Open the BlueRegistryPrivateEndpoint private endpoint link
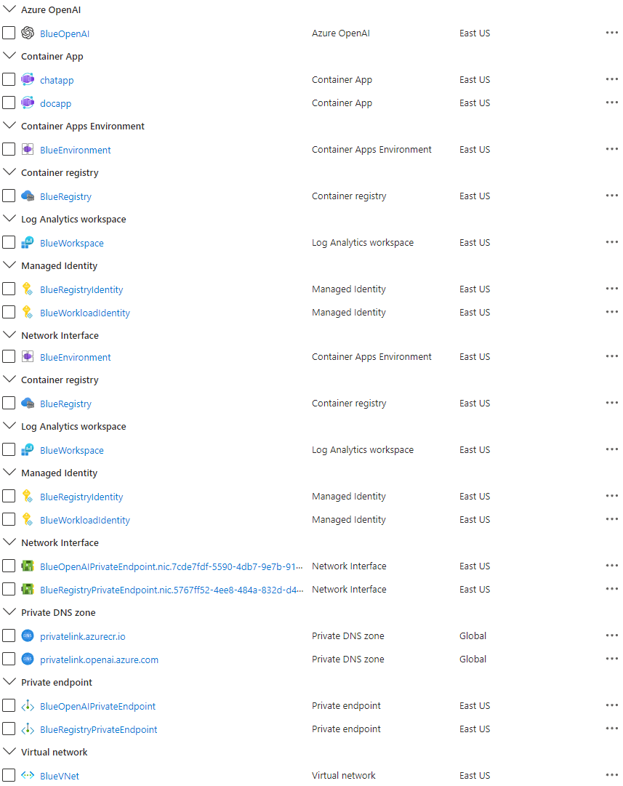 [99, 729]
